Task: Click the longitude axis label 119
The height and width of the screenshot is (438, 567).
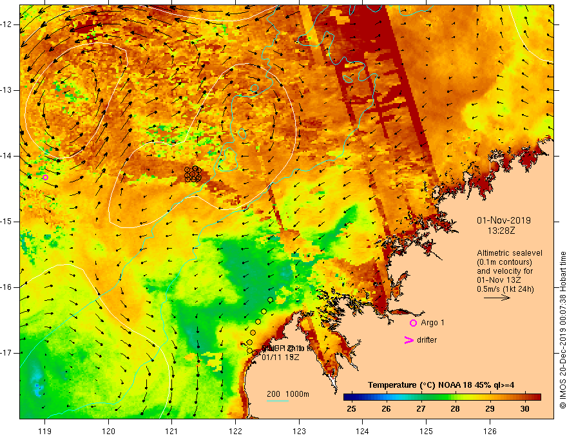Action: (45, 431)
